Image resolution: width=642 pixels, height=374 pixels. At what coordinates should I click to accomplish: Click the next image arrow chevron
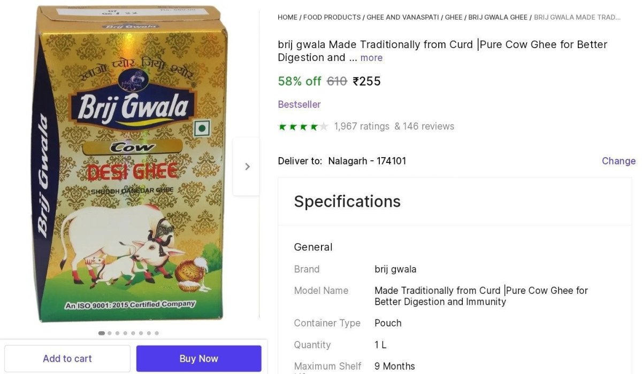tap(247, 167)
